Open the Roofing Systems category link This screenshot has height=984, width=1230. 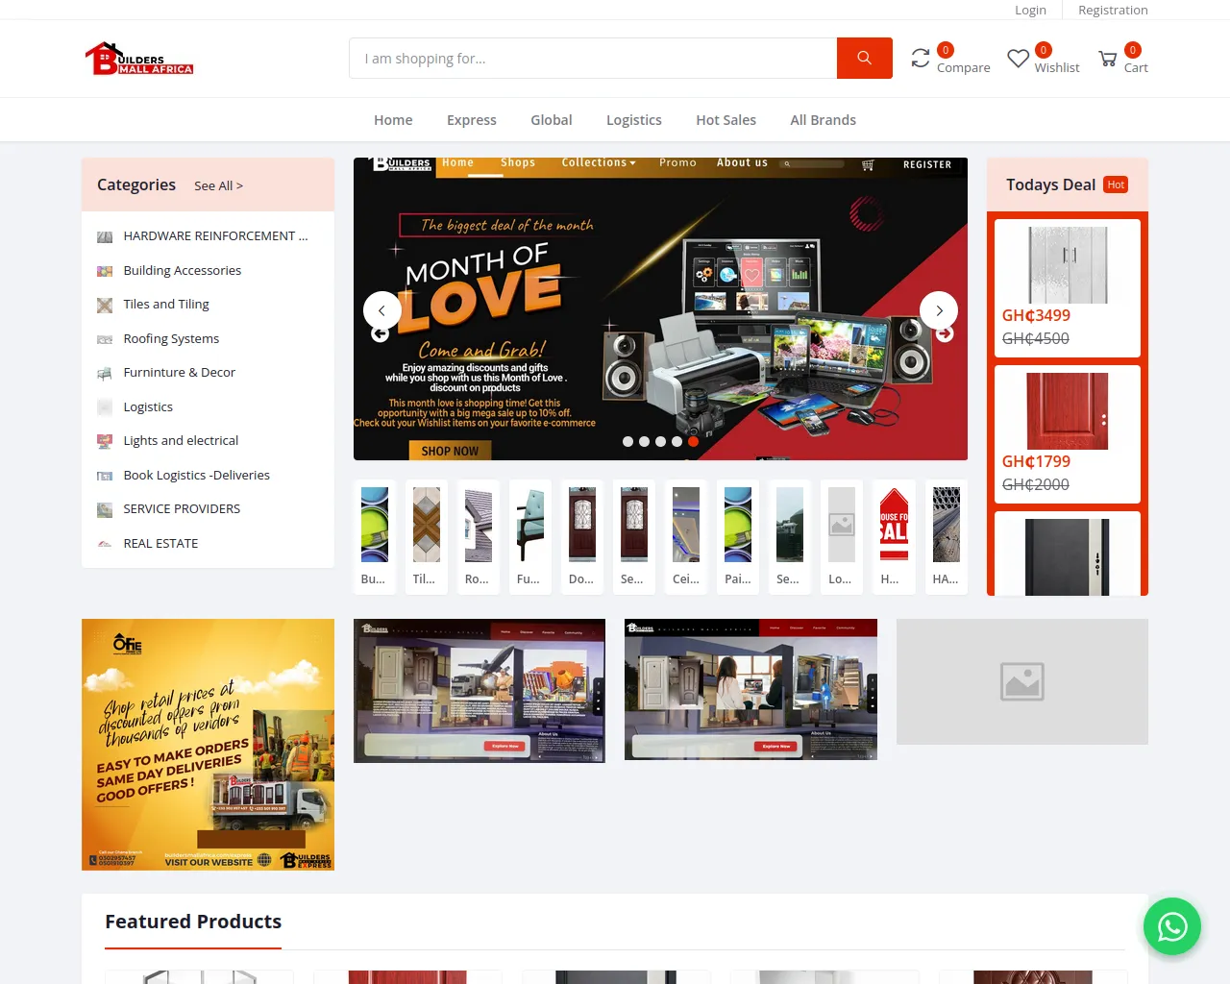pyautogui.click(x=171, y=339)
